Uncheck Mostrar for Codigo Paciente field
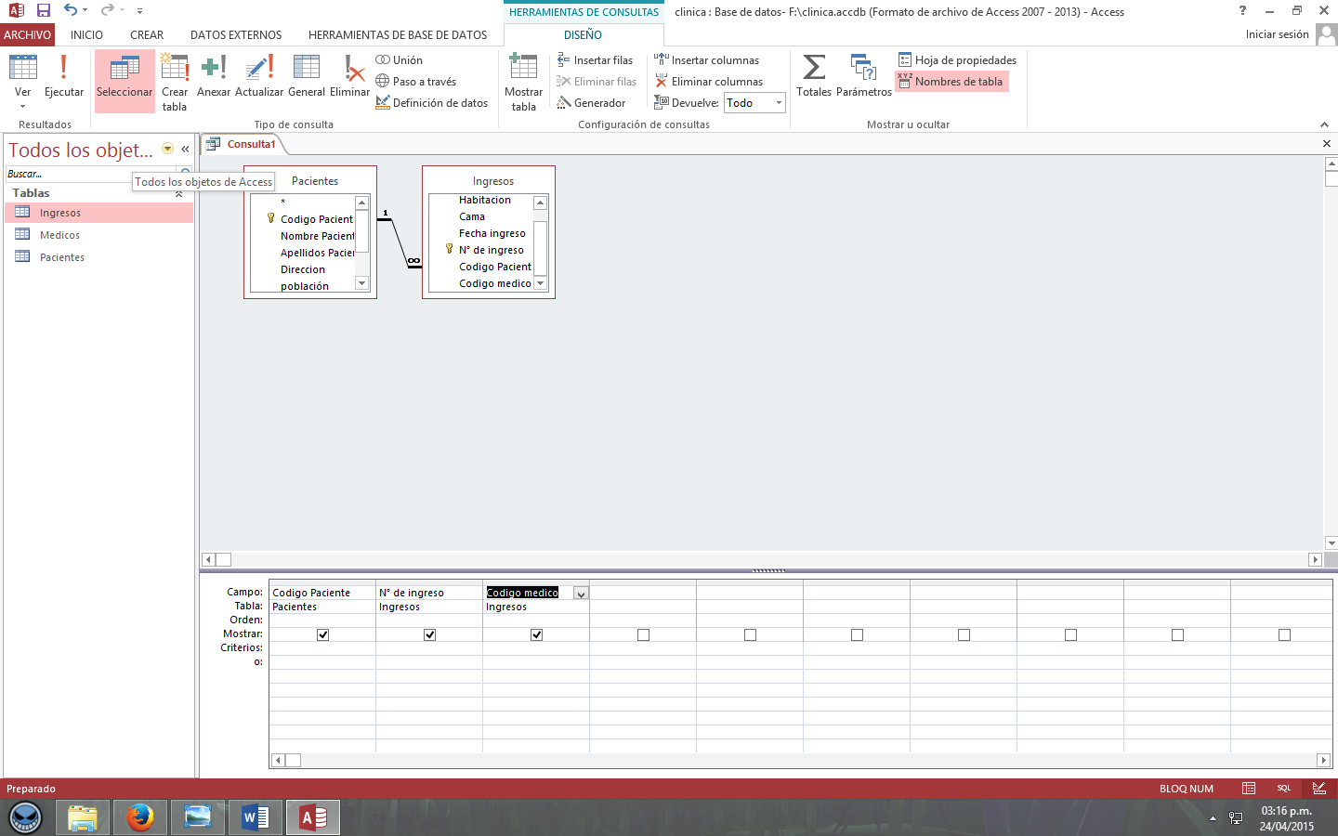 322,634
